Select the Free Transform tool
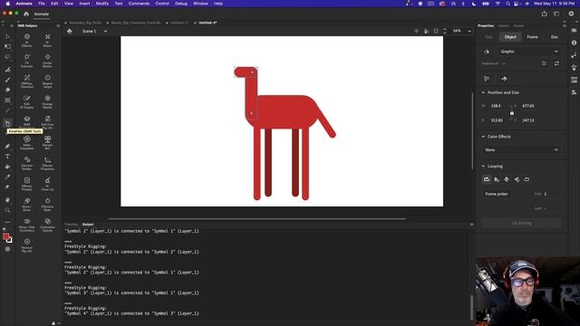 8,47
